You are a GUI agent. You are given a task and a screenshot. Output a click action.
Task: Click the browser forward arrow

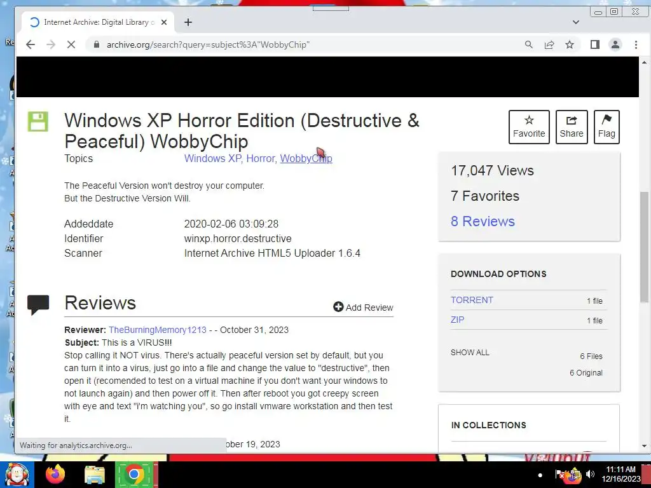click(51, 44)
